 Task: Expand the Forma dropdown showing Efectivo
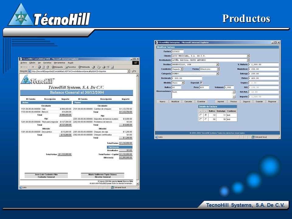click(218, 69)
